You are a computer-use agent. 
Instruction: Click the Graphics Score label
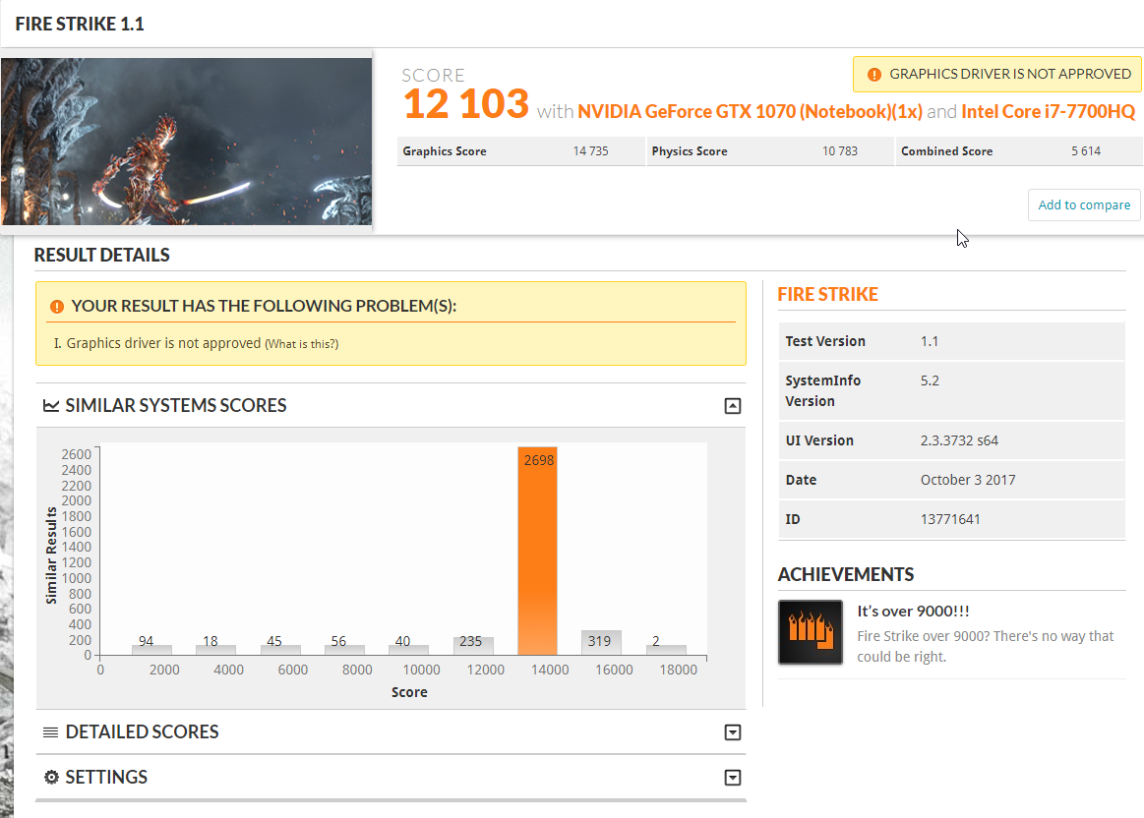tap(445, 151)
